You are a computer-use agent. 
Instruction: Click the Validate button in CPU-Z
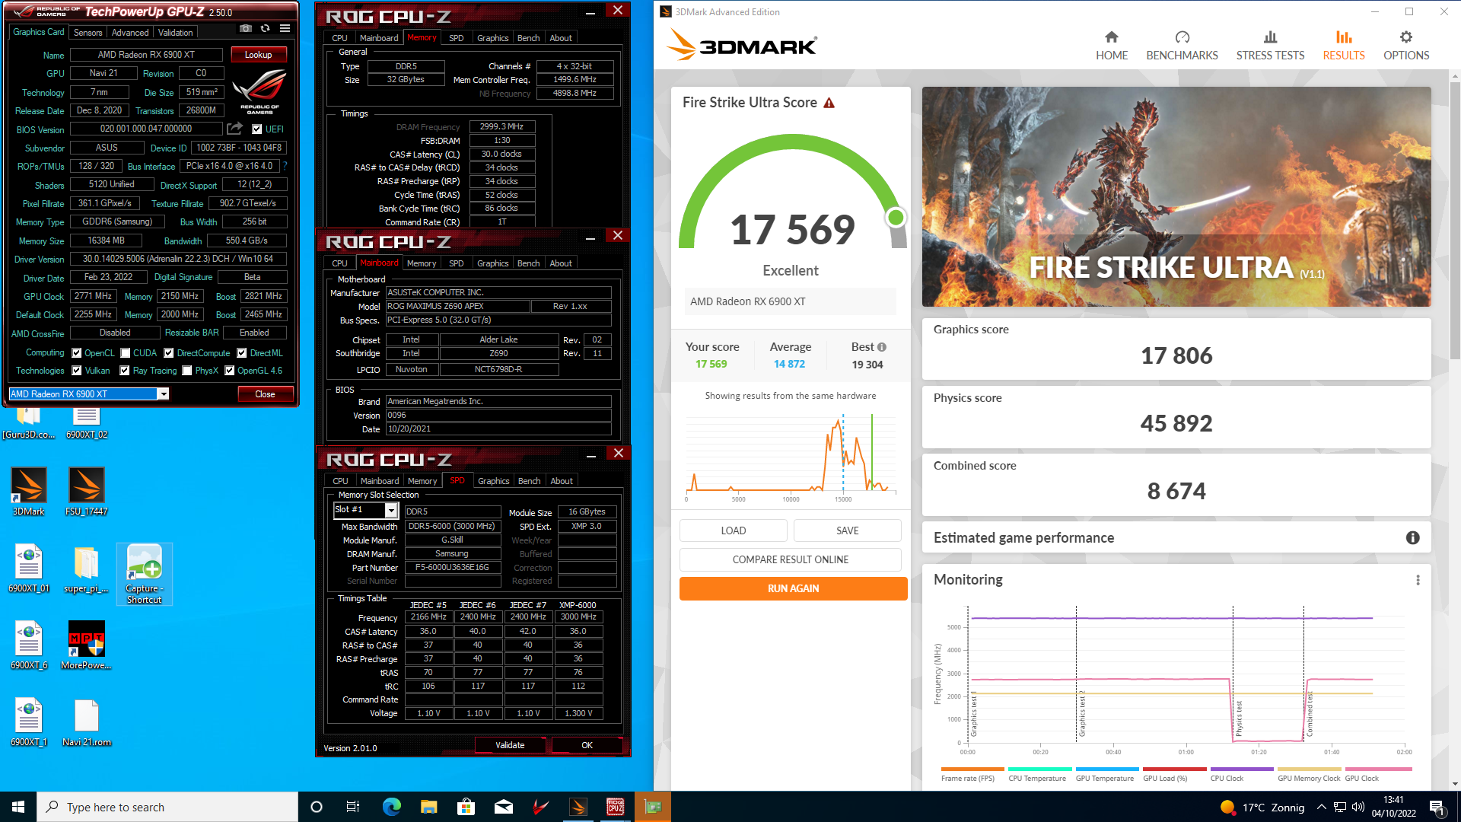[x=510, y=745]
